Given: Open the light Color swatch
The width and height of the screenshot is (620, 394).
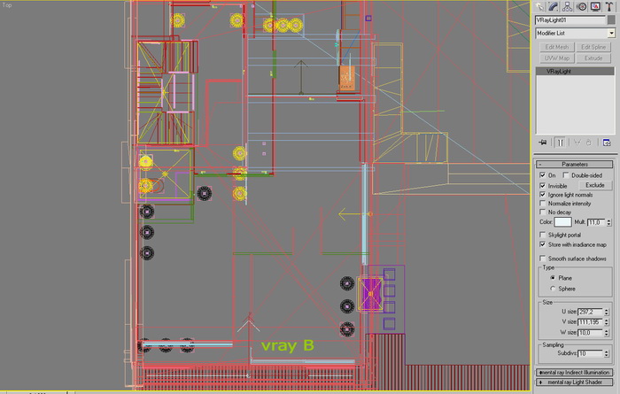Looking at the screenshot, I should point(562,222).
